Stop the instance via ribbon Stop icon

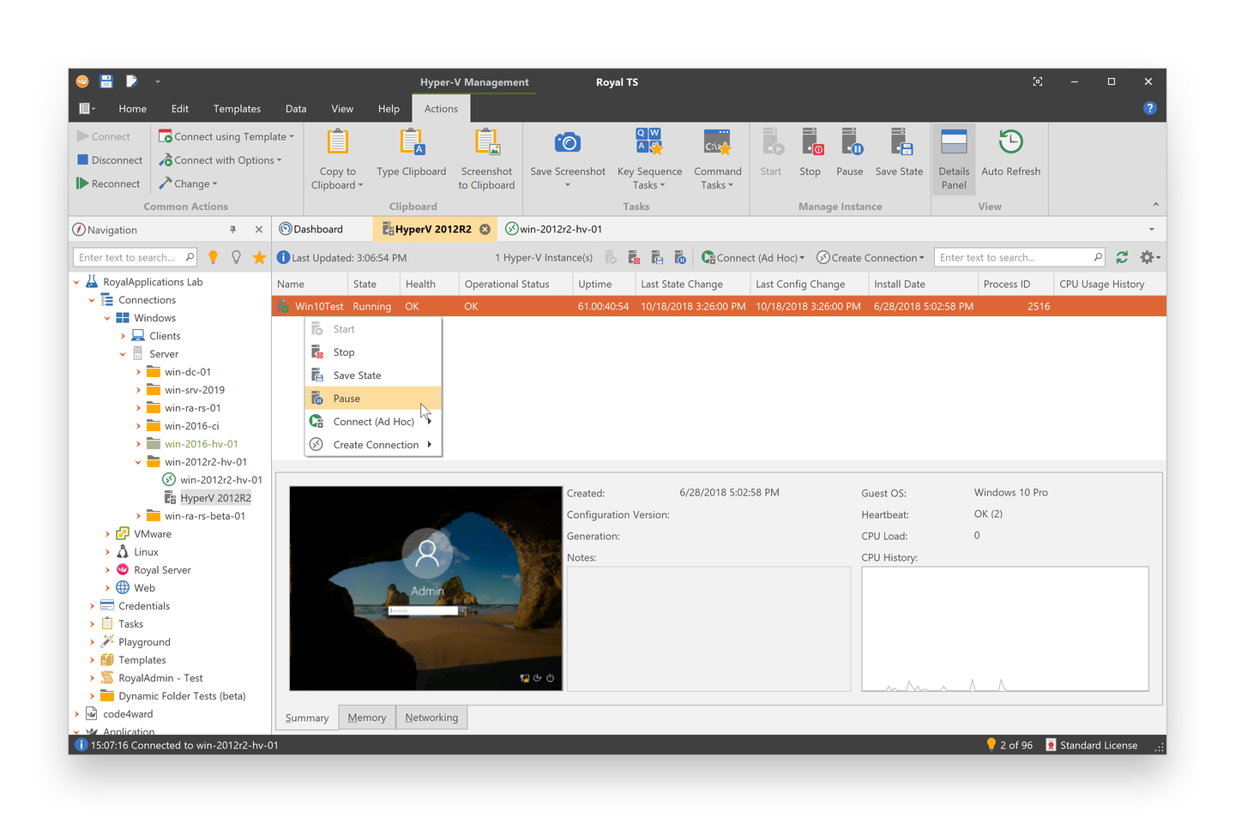pos(810,143)
